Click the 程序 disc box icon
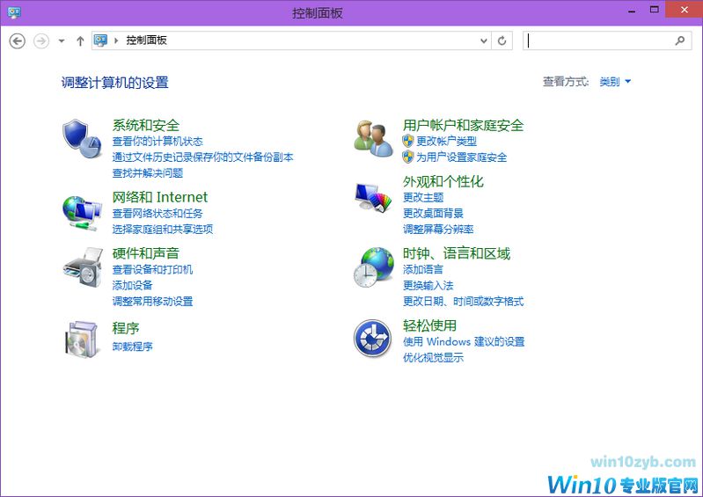 tap(82, 339)
